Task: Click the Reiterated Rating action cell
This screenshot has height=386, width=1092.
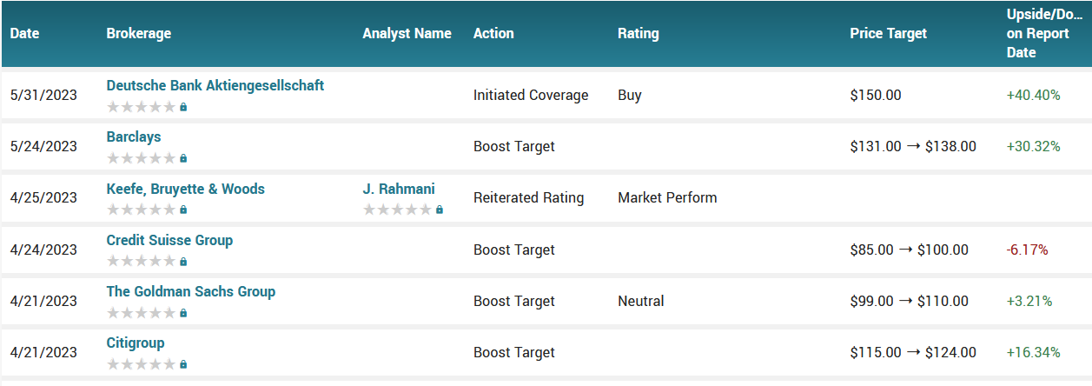Action: [x=529, y=197]
